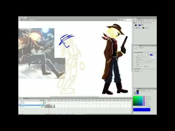
Task: Open the black stroke color swatch in Tools panel
Action: pos(136,25)
